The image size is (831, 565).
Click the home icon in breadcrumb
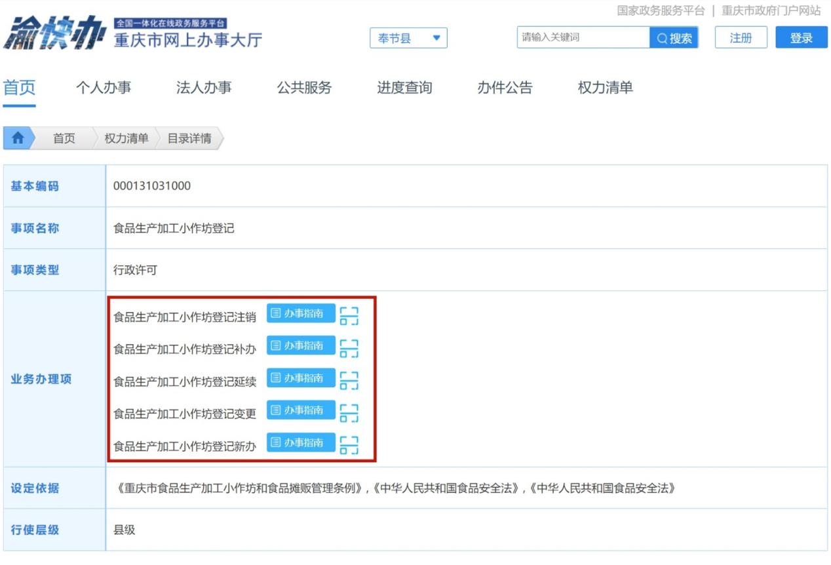[18, 138]
